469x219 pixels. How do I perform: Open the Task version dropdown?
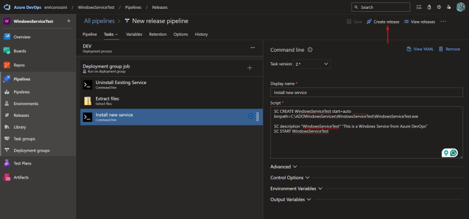point(311,64)
